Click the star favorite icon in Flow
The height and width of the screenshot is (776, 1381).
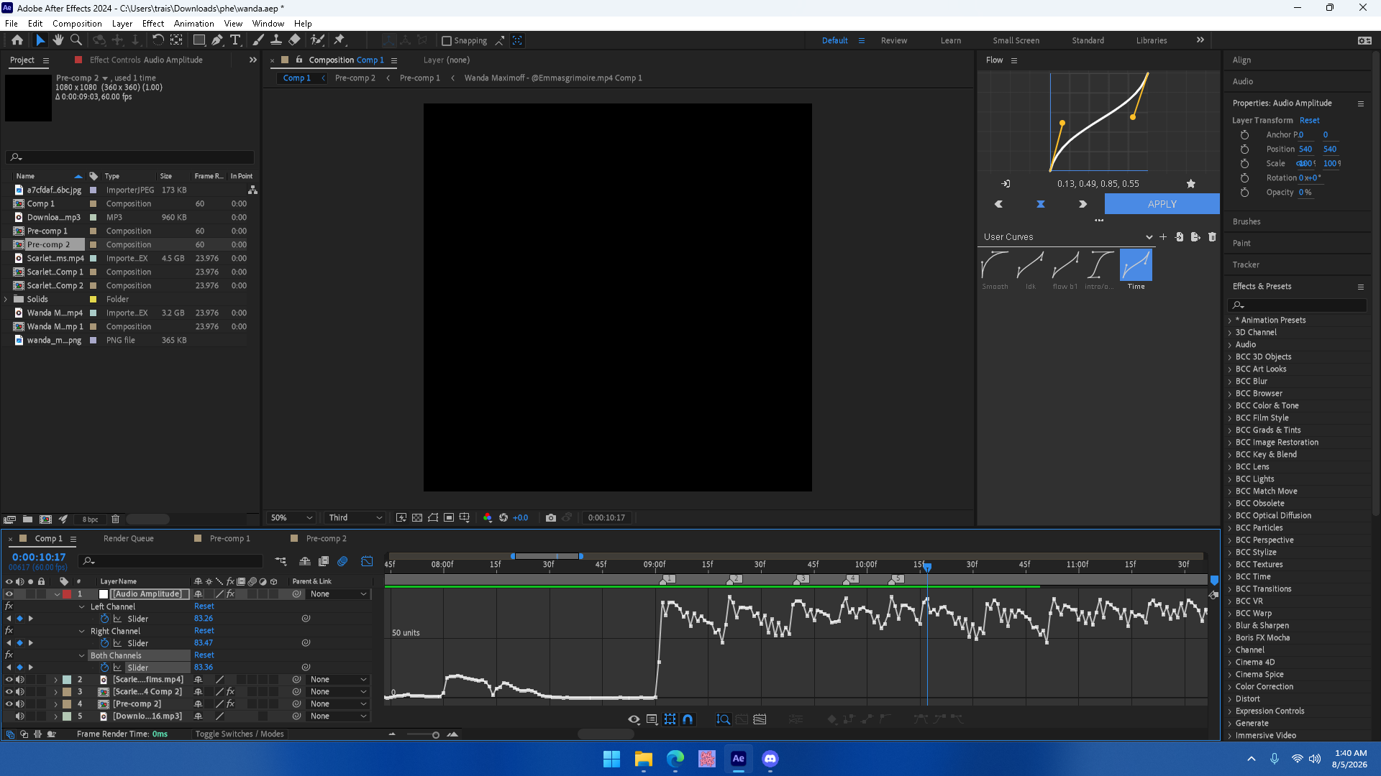click(1190, 184)
